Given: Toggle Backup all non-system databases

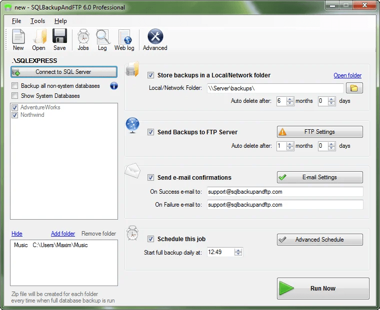Looking at the screenshot, I should click(15, 86).
